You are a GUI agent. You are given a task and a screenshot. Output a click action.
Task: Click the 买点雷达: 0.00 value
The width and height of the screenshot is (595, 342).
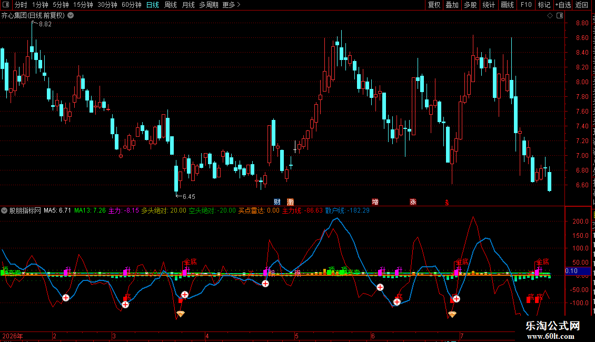259,210
